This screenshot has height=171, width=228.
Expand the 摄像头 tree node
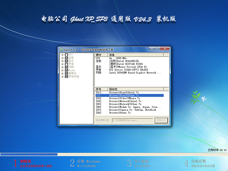[62, 73]
